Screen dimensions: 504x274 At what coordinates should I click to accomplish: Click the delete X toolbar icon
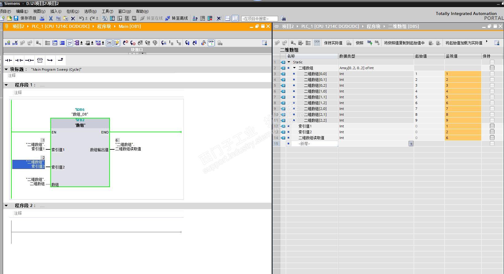point(73,18)
